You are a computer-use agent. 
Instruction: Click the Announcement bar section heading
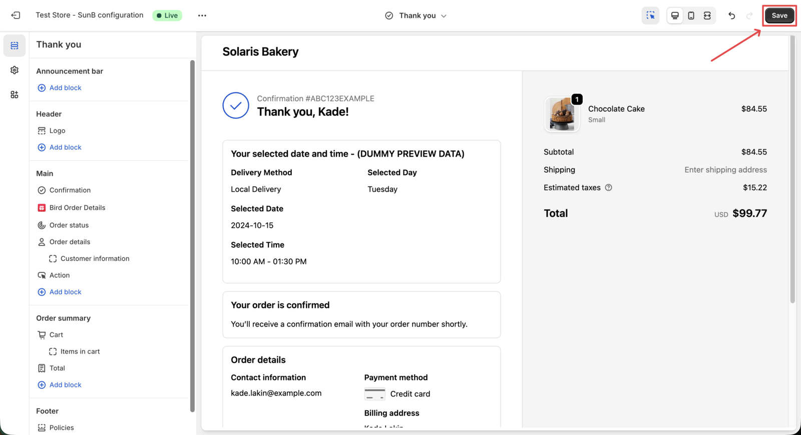click(x=70, y=71)
